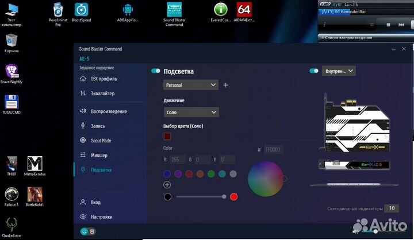The height and width of the screenshot is (240, 414).
Task: Expand the Personal profile dropdown
Action: 190,85
